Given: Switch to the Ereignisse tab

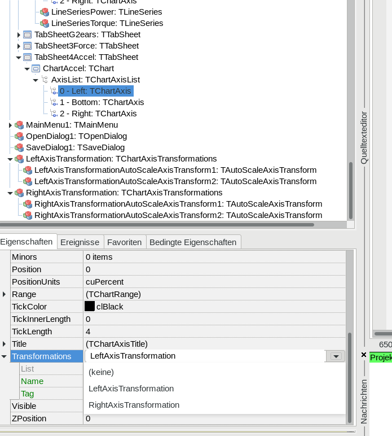Looking at the screenshot, I should 80,242.
